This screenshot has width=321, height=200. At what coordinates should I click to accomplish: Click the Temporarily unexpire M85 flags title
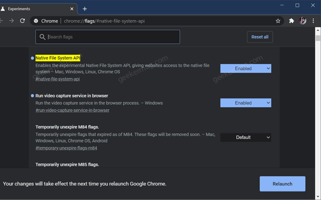[x=67, y=165]
